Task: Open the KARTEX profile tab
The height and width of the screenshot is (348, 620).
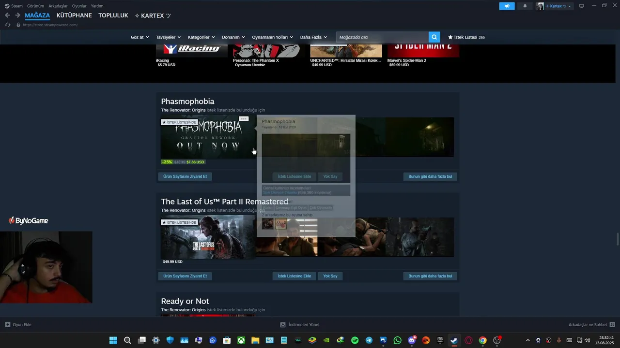Action: 153,15
